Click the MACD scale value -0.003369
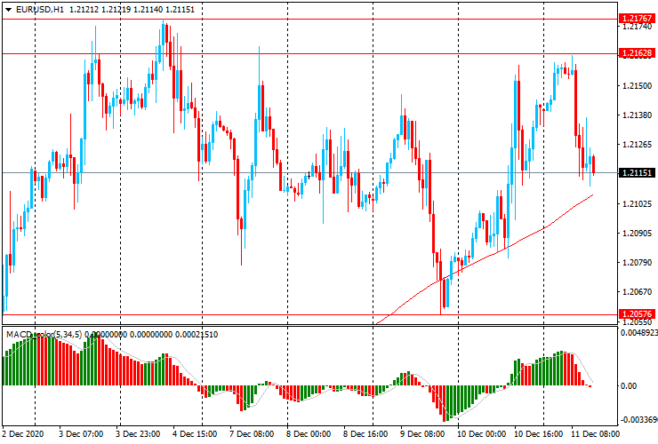 [x=638, y=420]
